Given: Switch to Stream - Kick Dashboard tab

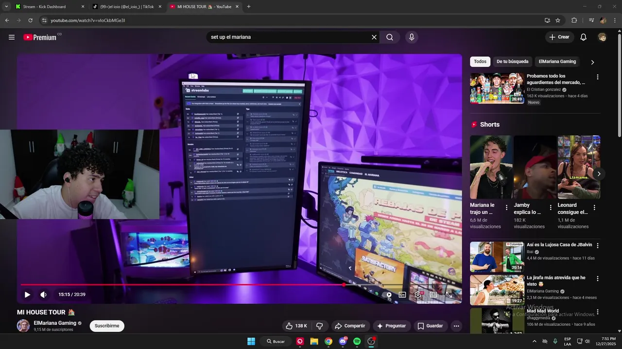Looking at the screenshot, I should click(49, 7).
